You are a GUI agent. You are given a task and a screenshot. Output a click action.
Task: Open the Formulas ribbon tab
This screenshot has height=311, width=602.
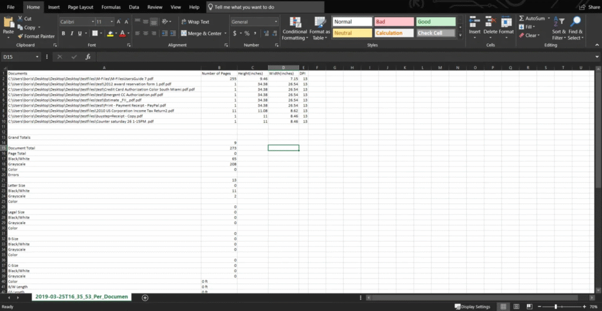coord(111,7)
